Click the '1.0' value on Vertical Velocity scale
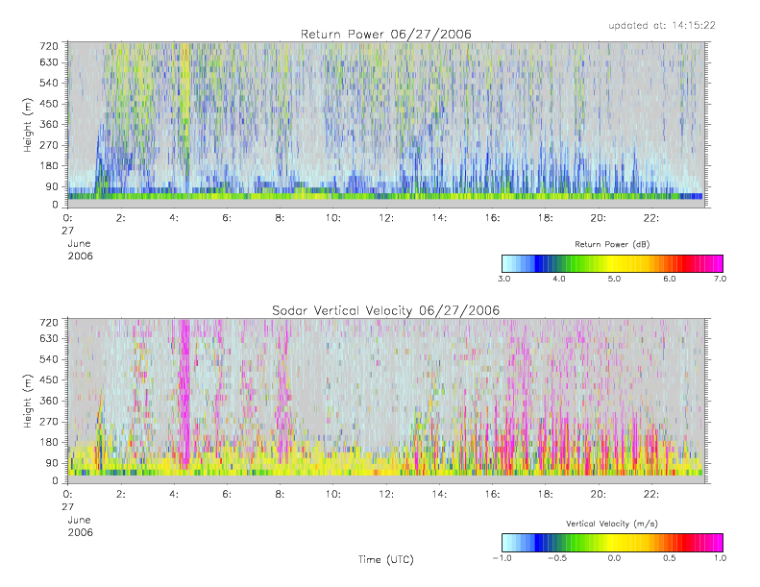This screenshot has width=760, height=587. click(721, 558)
